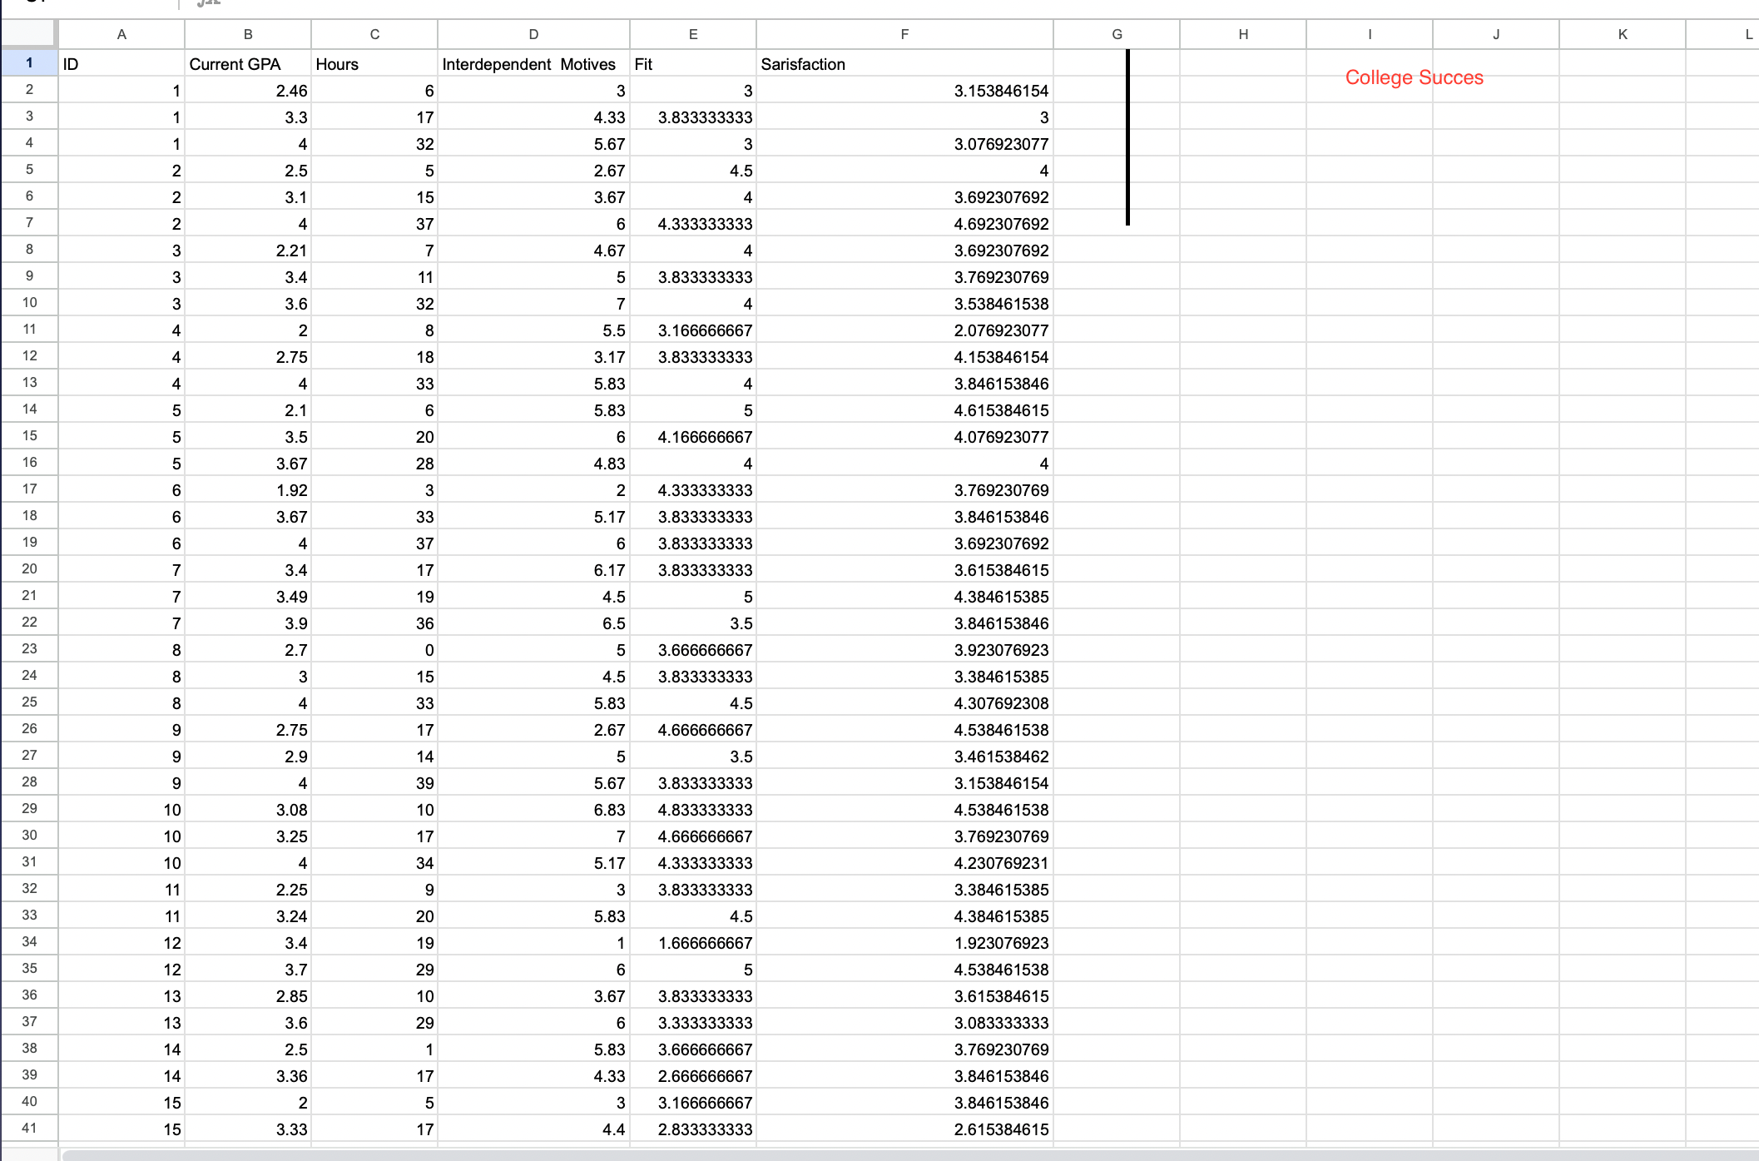Click the cell showing 1.923076923

(904, 942)
